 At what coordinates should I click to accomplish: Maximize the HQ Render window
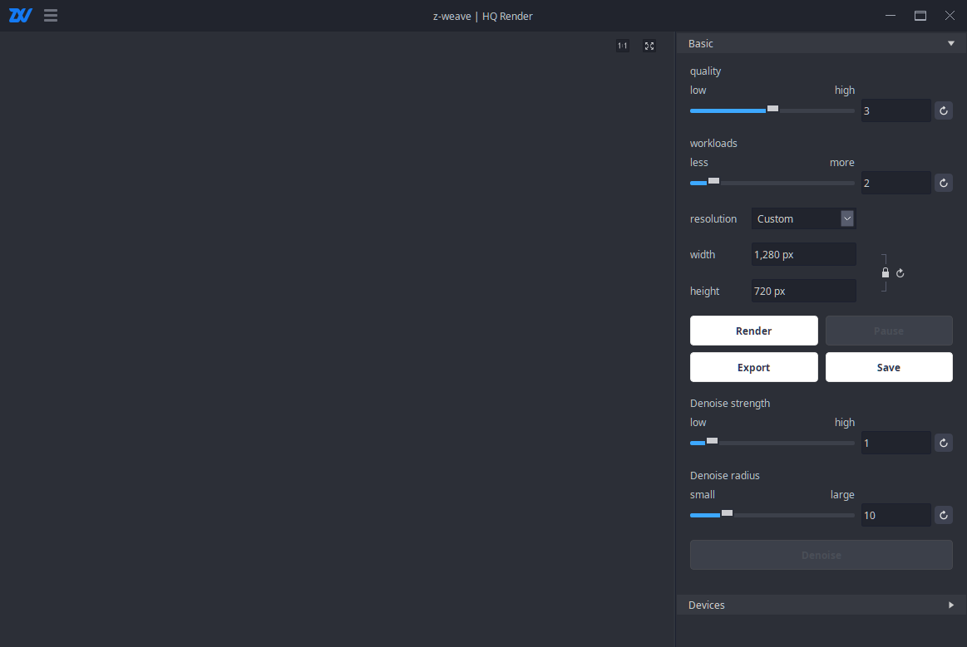920,16
